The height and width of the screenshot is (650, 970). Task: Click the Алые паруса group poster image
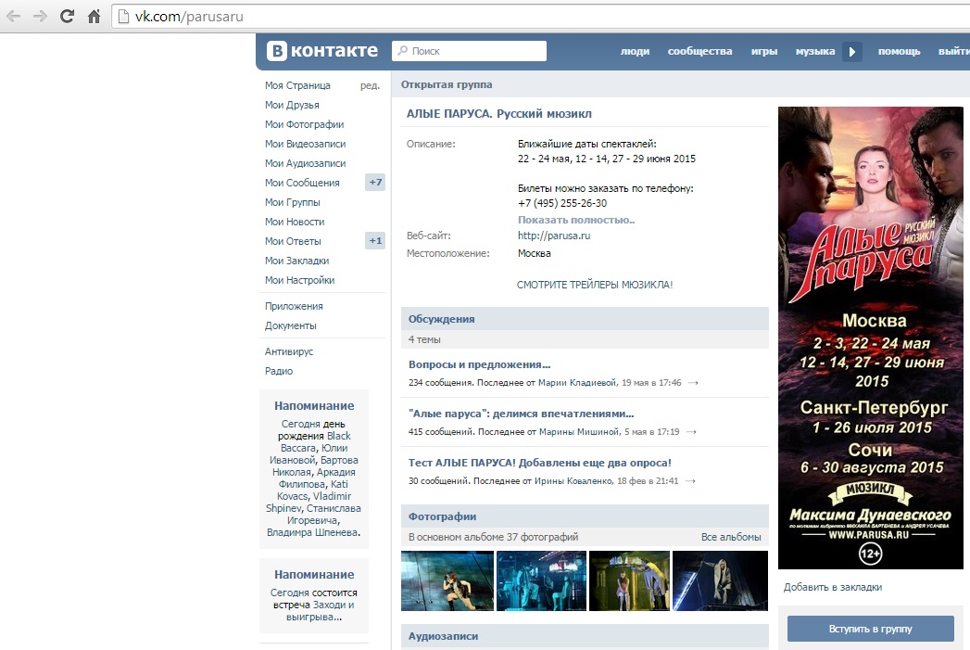870,338
